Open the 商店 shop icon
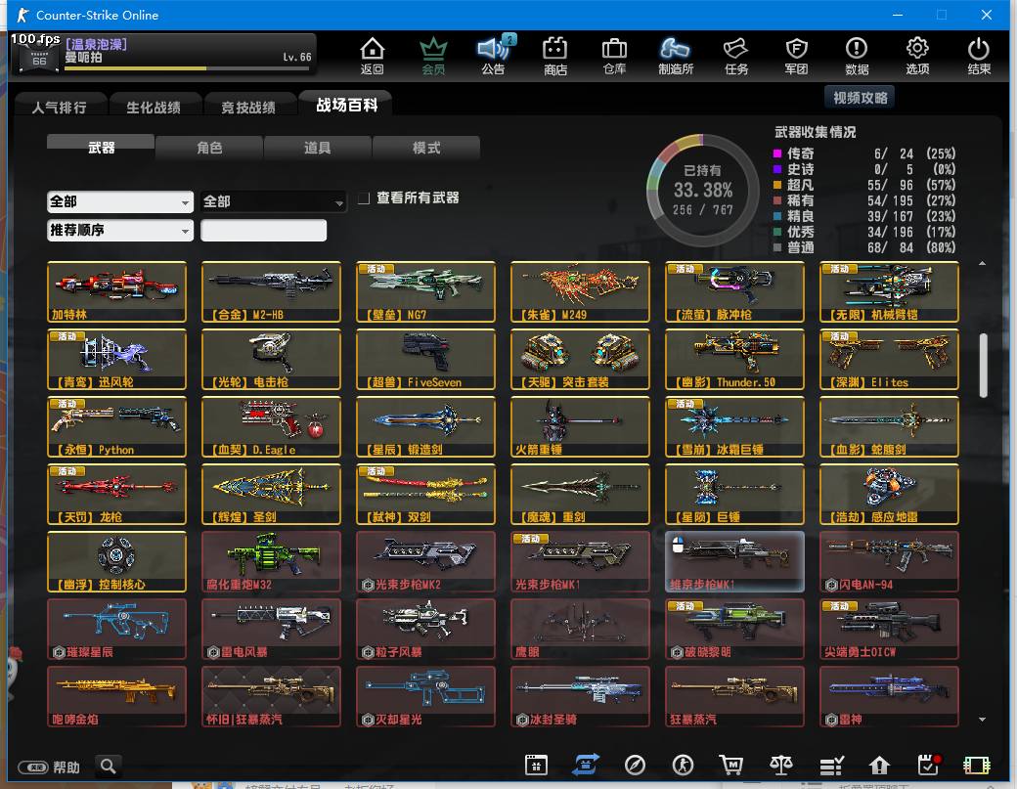The height and width of the screenshot is (789, 1017). tap(555, 56)
